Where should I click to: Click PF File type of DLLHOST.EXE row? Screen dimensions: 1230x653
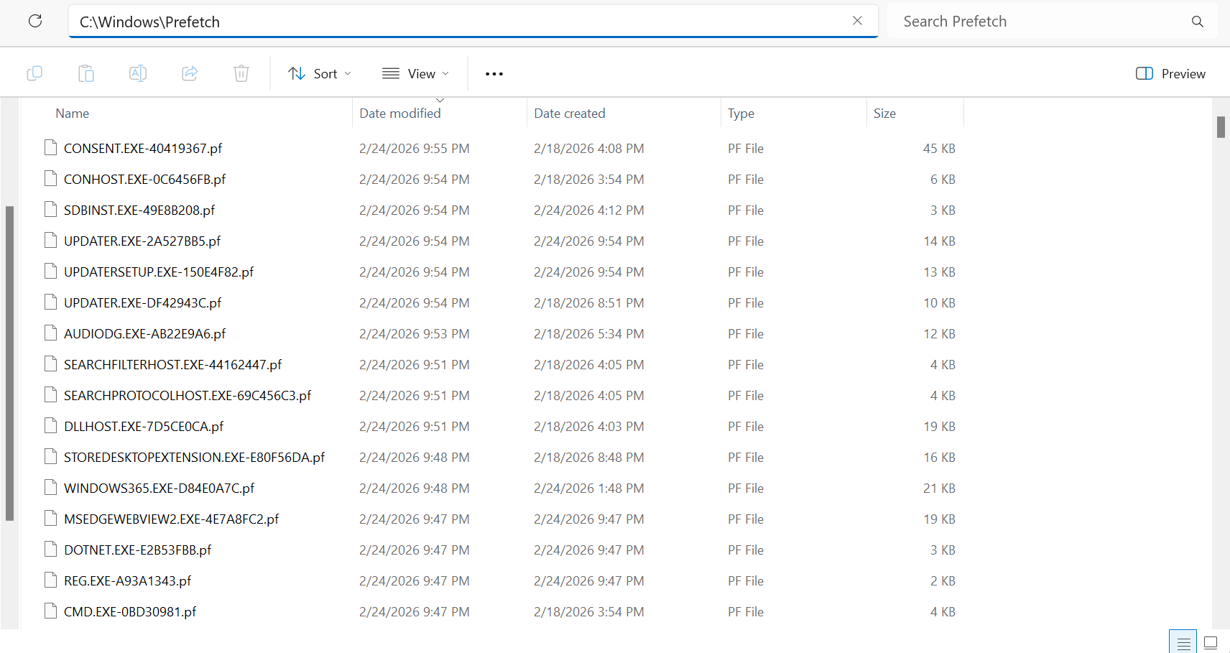coord(746,427)
